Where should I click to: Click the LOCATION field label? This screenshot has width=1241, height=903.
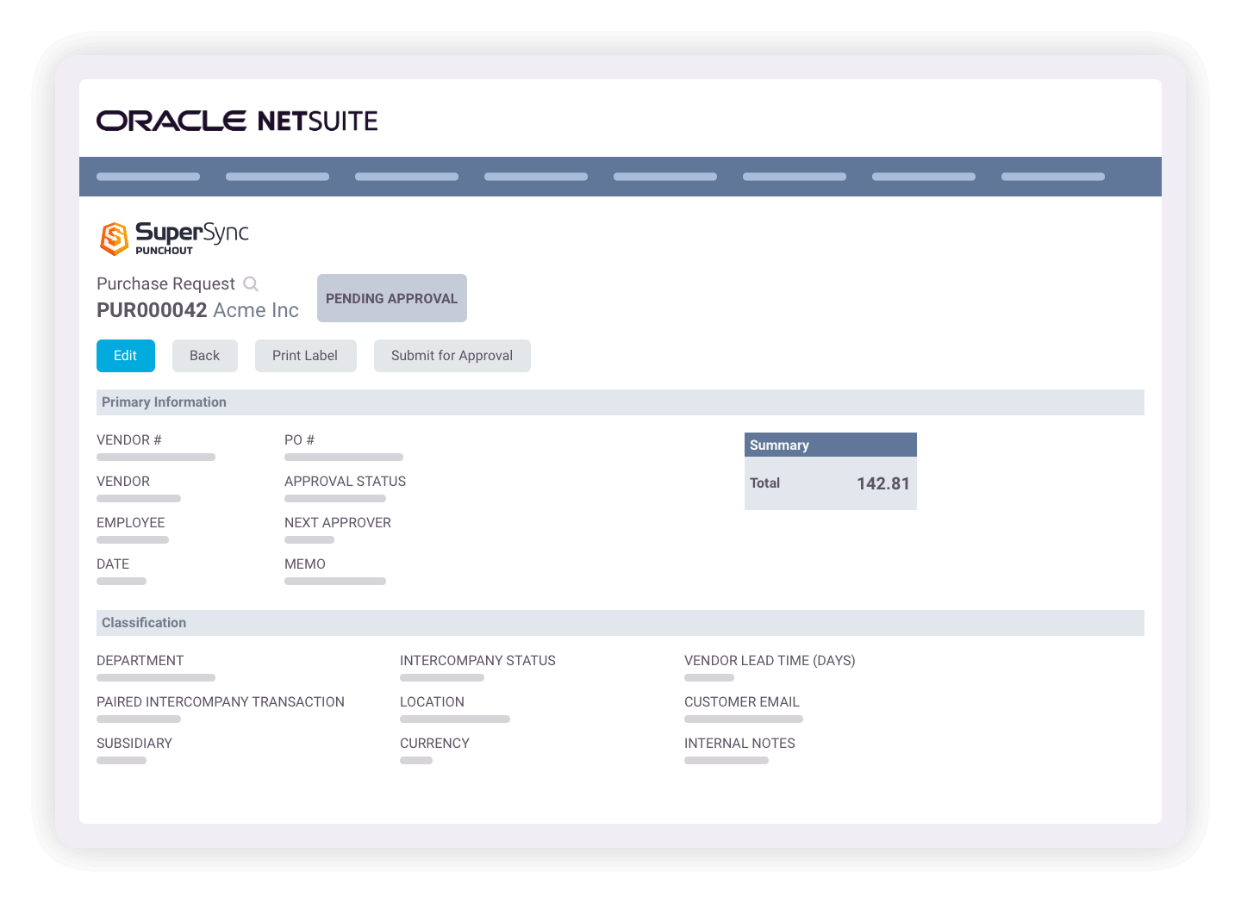pos(433,702)
